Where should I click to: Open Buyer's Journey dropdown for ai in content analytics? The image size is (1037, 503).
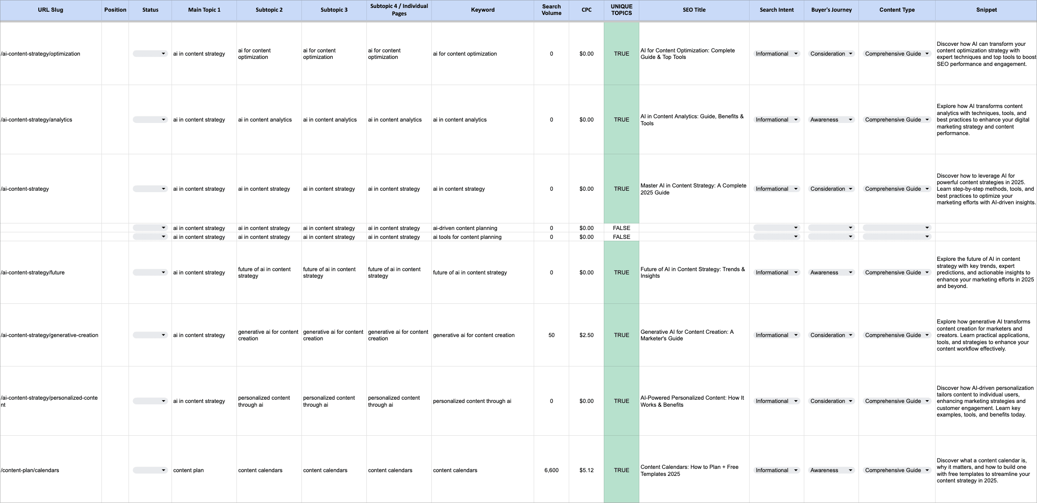[831, 120]
